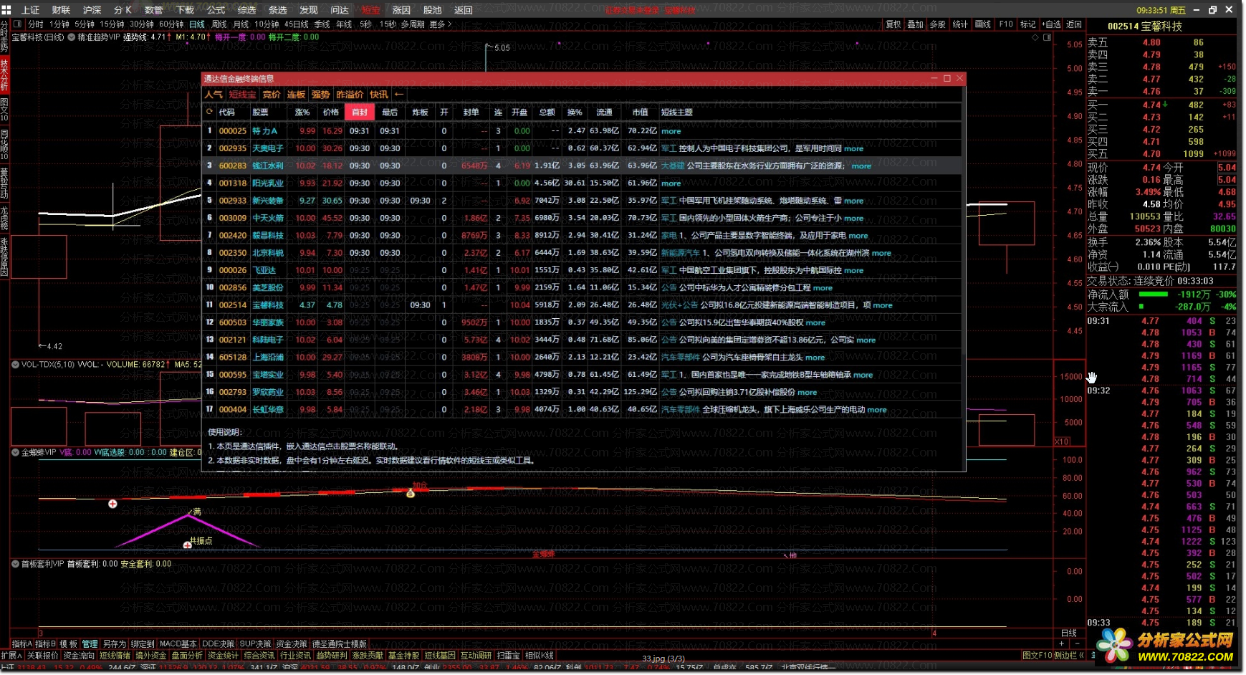Image resolution: width=1246 pixels, height=675 pixels.
Task: Click the panel layout icon before 分时
Action: (18, 24)
